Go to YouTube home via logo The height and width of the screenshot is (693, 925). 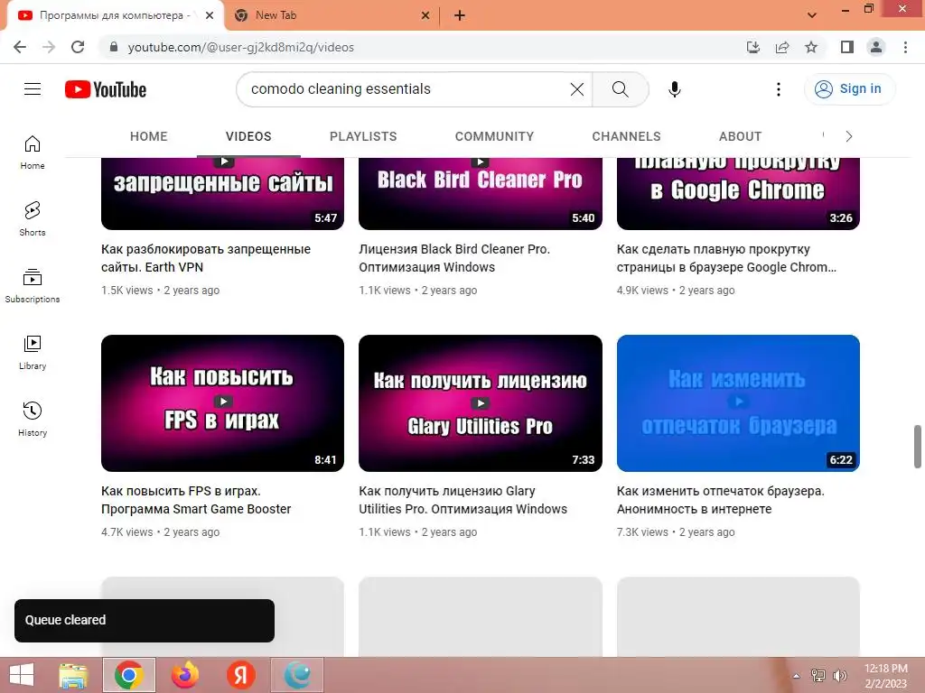pyautogui.click(x=106, y=89)
